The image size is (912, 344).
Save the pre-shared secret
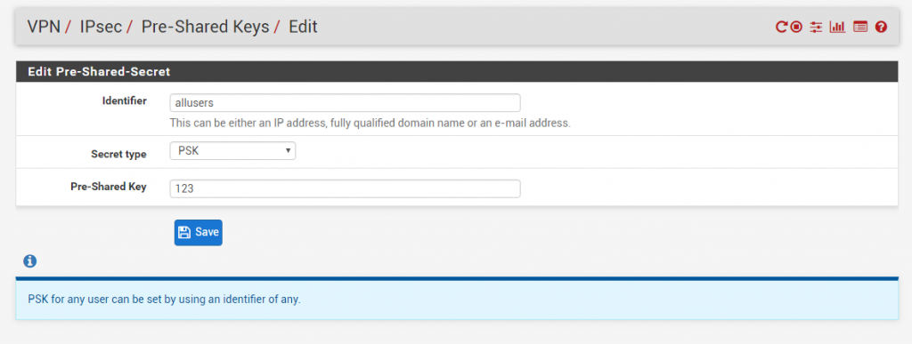pyautogui.click(x=199, y=233)
